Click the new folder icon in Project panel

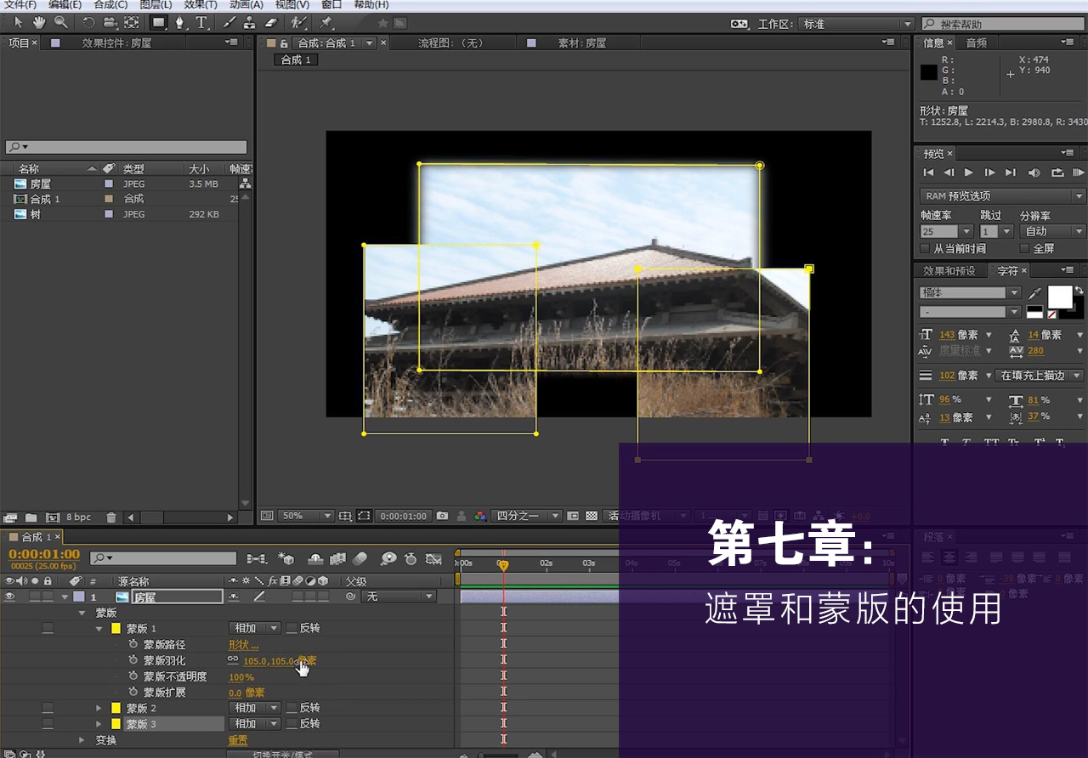pyautogui.click(x=31, y=517)
